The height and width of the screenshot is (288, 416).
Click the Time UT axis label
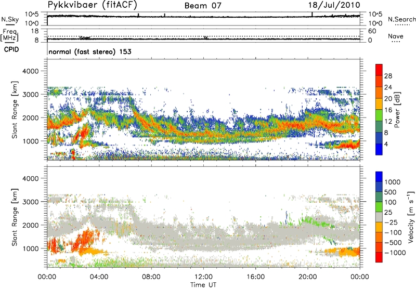coord(203,285)
